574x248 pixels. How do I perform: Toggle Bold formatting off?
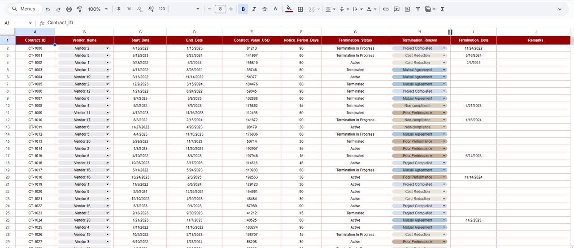click(243, 9)
